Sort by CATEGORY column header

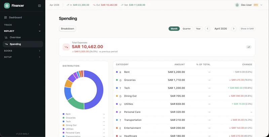(x=122, y=64)
